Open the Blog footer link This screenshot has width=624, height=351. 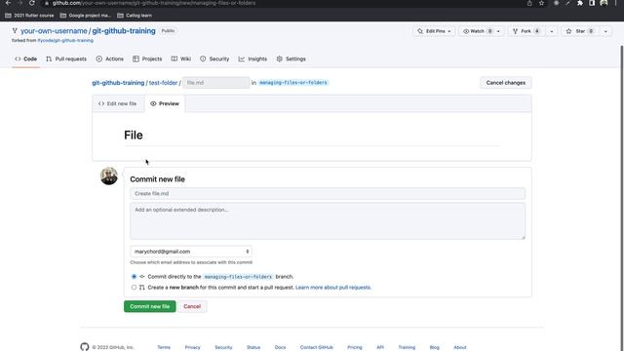coord(435,347)
